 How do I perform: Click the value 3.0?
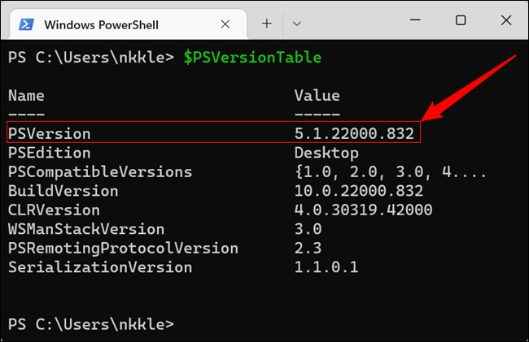pos(308,229)
